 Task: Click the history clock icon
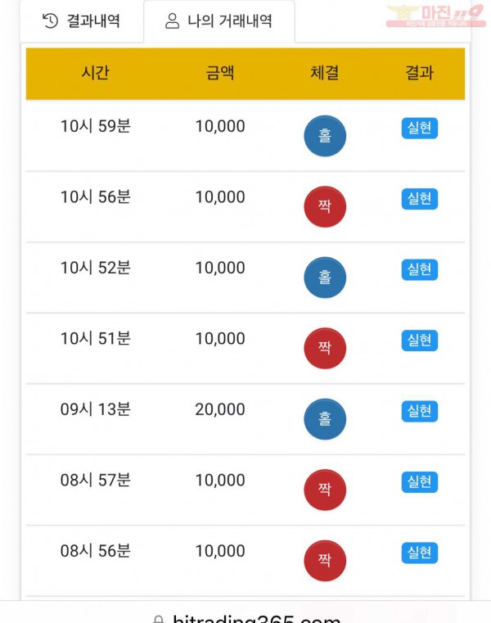51,21
